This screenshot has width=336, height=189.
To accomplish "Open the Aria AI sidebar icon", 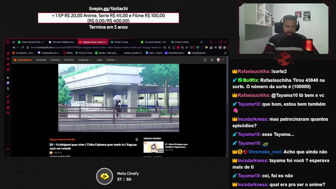I will coord(8,77).
